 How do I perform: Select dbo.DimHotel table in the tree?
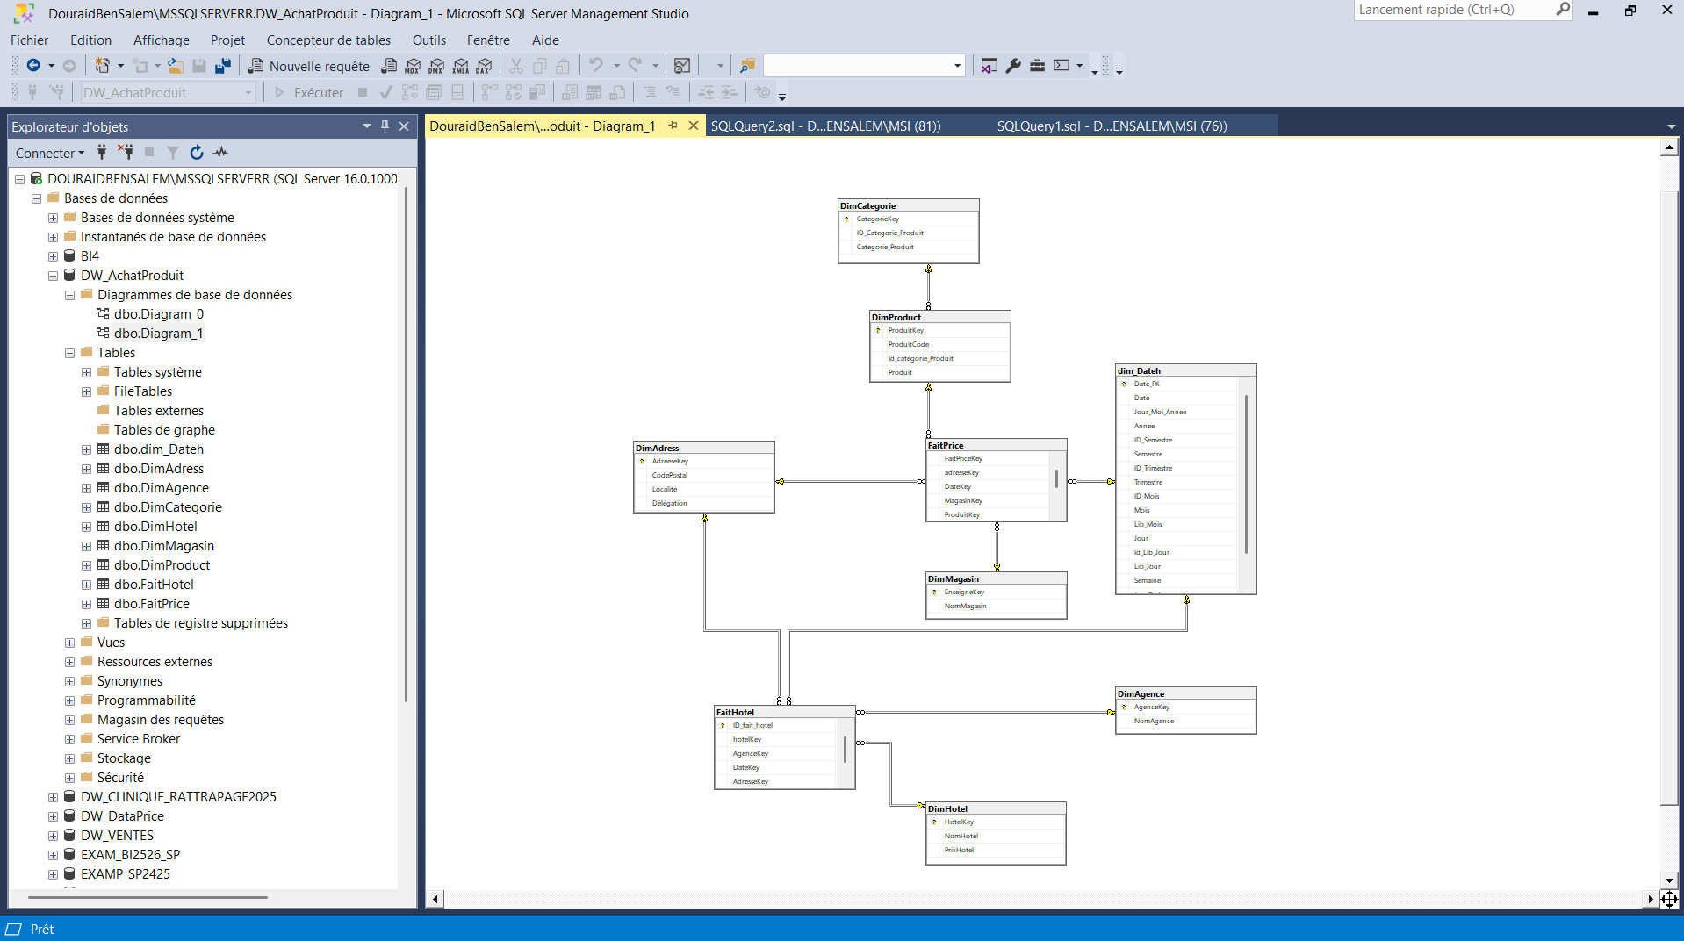(155, 527)
